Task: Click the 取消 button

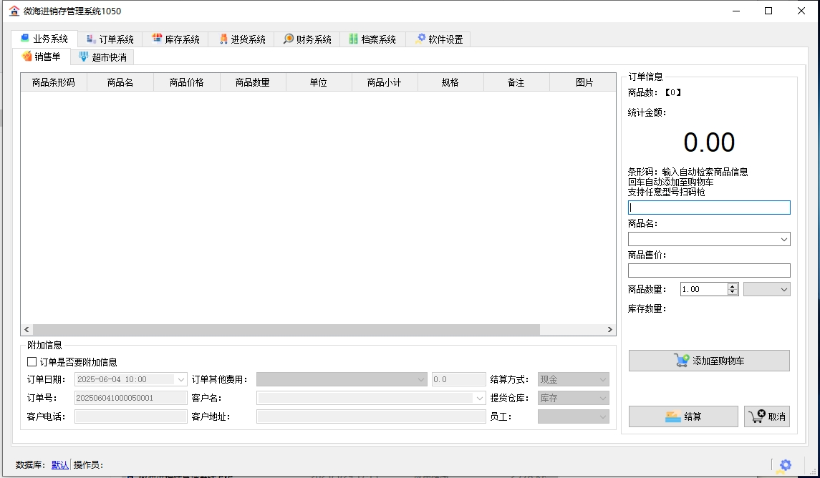Action: coord(767,416)
